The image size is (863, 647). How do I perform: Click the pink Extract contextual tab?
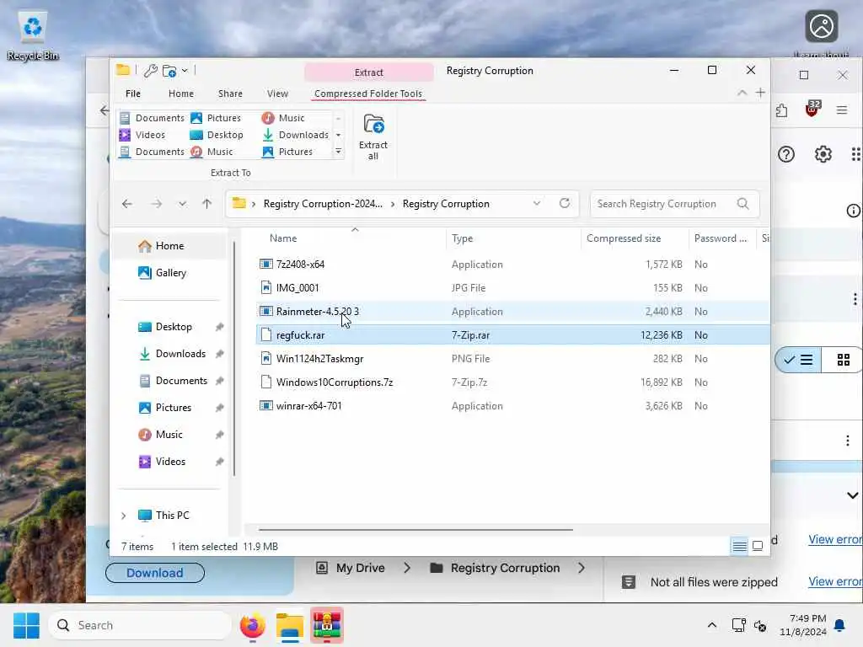click(369, 72)
